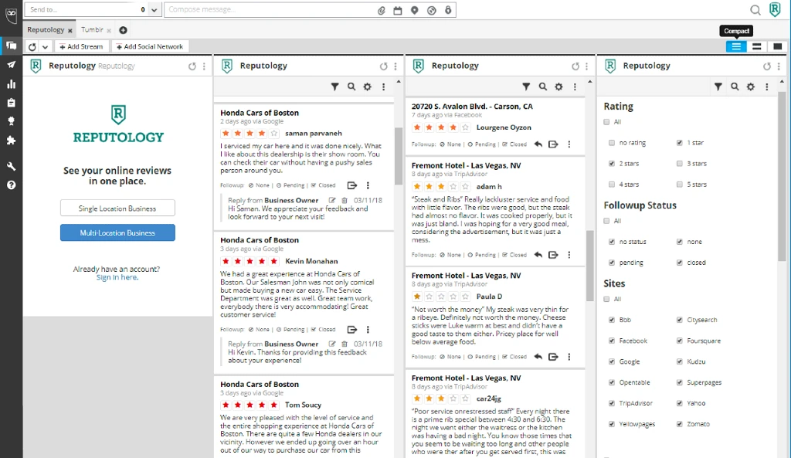Click the privacy lock icon in the compose box
Viewport: 791px width, 458px height.
[x=448, y=10]
